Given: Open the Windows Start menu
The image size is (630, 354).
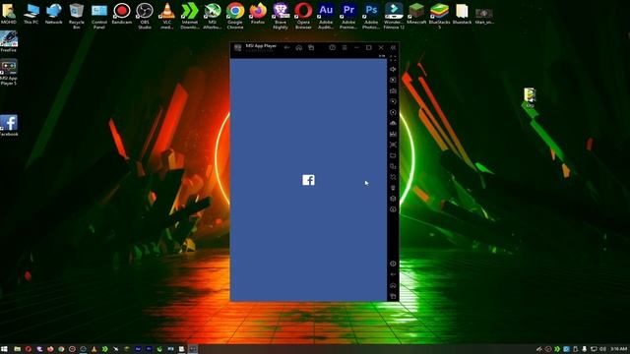Looking at the screenshot, I should point(4,349).
